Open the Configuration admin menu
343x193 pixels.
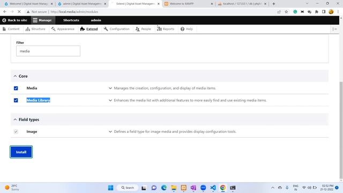pos(117,29)
